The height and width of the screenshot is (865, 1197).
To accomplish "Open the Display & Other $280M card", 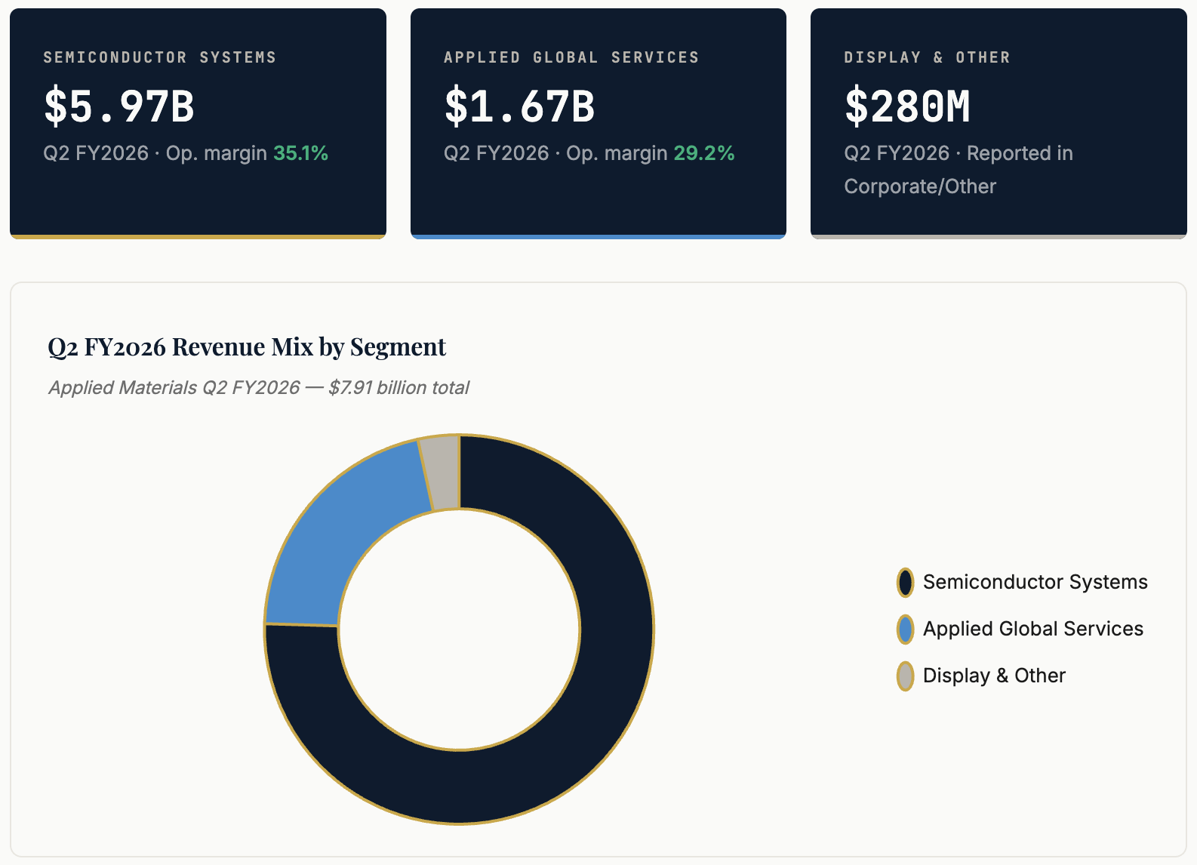I will pos(999,124).
